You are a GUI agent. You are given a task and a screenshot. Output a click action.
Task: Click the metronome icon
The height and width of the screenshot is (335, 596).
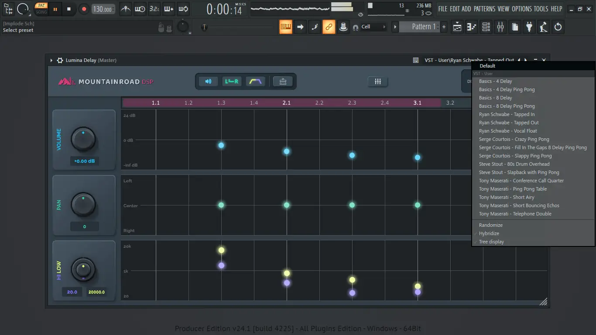click(126, 9)
